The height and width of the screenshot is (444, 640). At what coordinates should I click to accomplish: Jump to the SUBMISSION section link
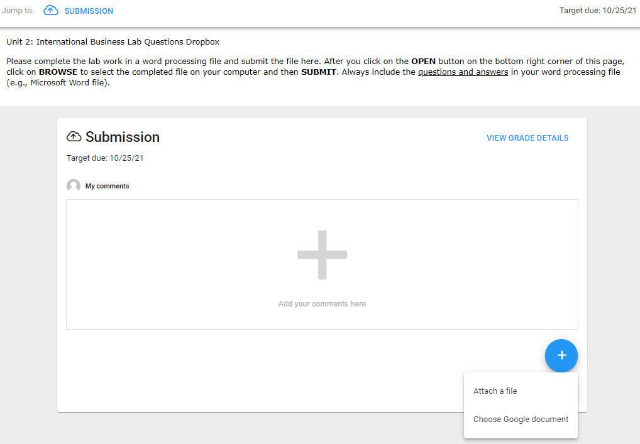89,11
